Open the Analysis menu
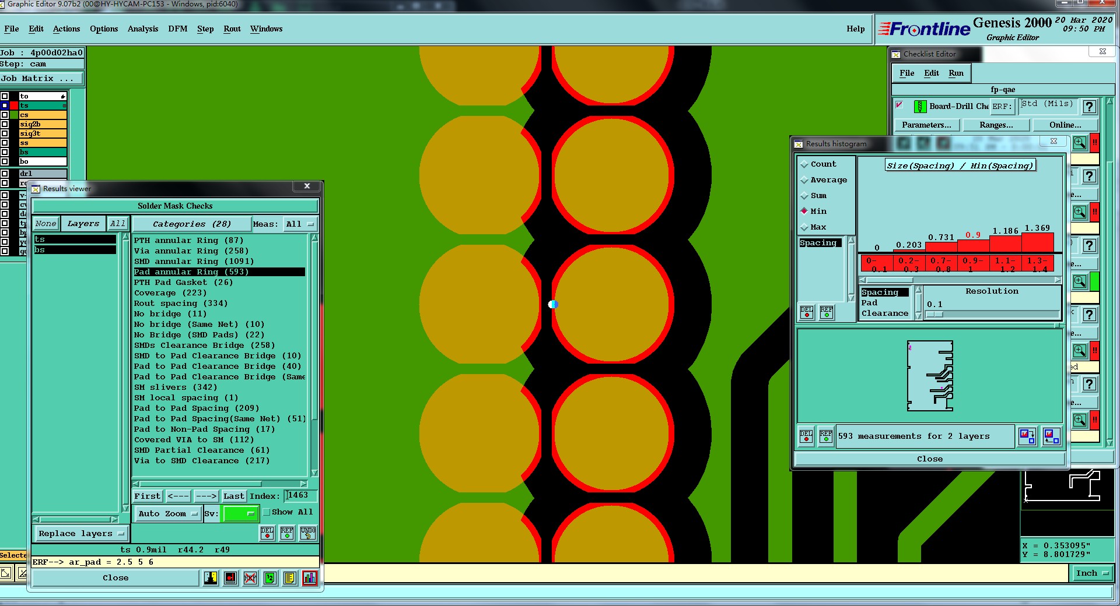The height and width of the screenshot is (606, 1120). (143, 29)
